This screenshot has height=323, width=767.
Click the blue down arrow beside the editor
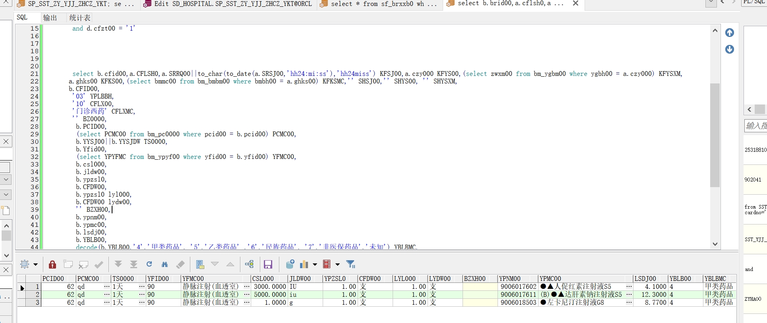(729, 49)
